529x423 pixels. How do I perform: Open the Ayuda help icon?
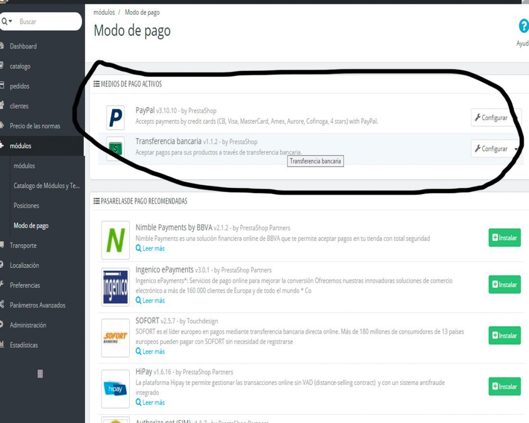click(x=524, y=26)
